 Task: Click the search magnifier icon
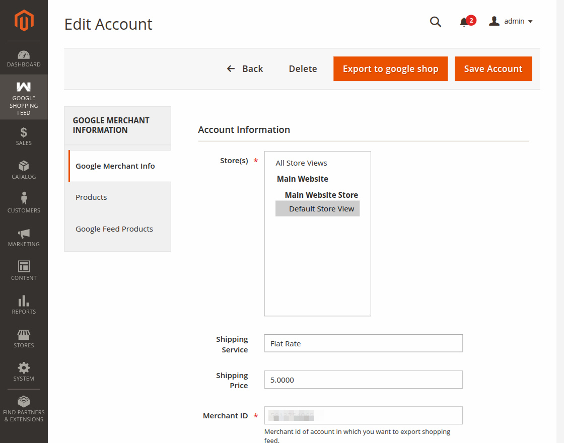pyautogui.click(x=435, y=22)
